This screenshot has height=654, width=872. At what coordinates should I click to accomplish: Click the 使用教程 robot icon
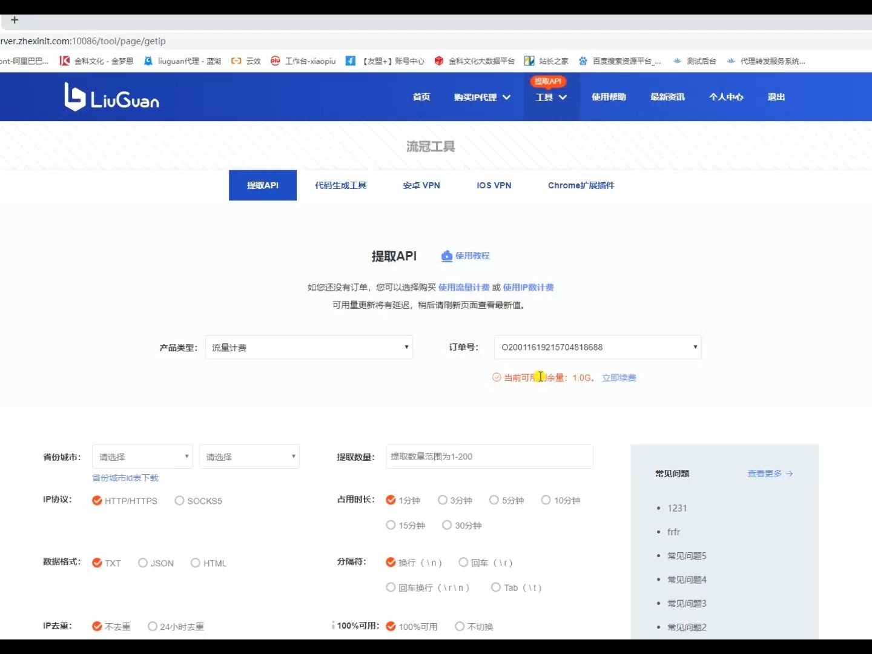447,256
